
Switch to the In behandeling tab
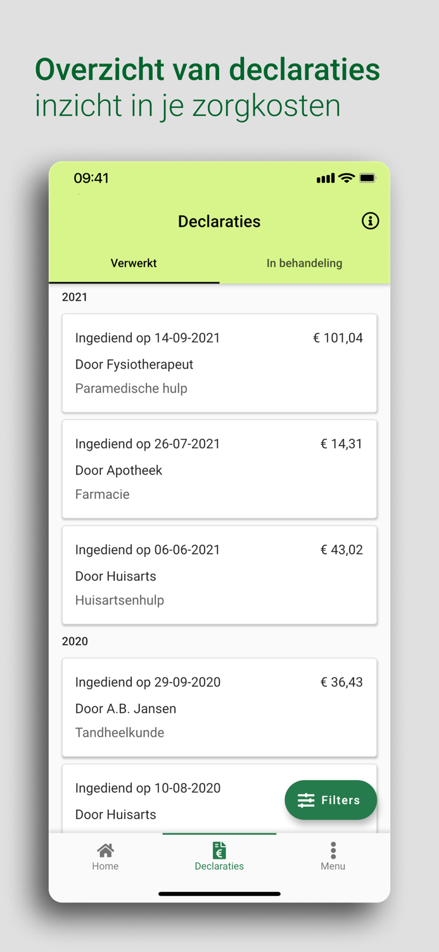pos(304,263)
